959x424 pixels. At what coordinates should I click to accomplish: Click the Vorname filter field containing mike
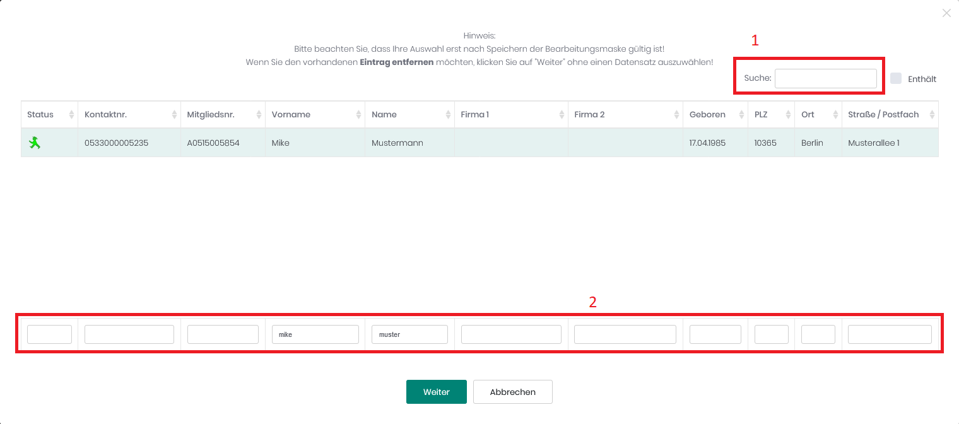pyautogui.click(x=315, y=334)
